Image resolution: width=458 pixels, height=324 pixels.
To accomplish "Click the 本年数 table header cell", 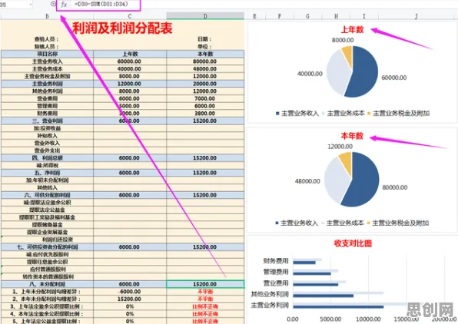I will coord(205,54).
